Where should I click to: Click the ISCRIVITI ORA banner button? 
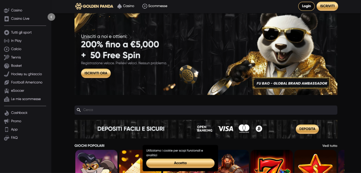[96, 73]
